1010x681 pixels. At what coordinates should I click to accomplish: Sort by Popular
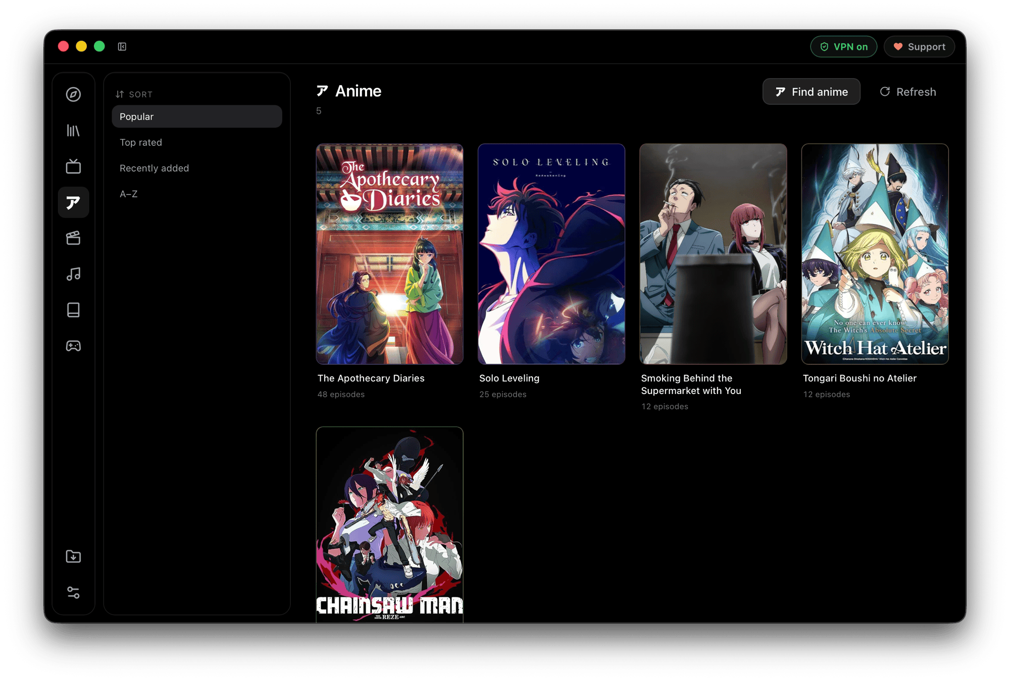(x=197, y=117)
